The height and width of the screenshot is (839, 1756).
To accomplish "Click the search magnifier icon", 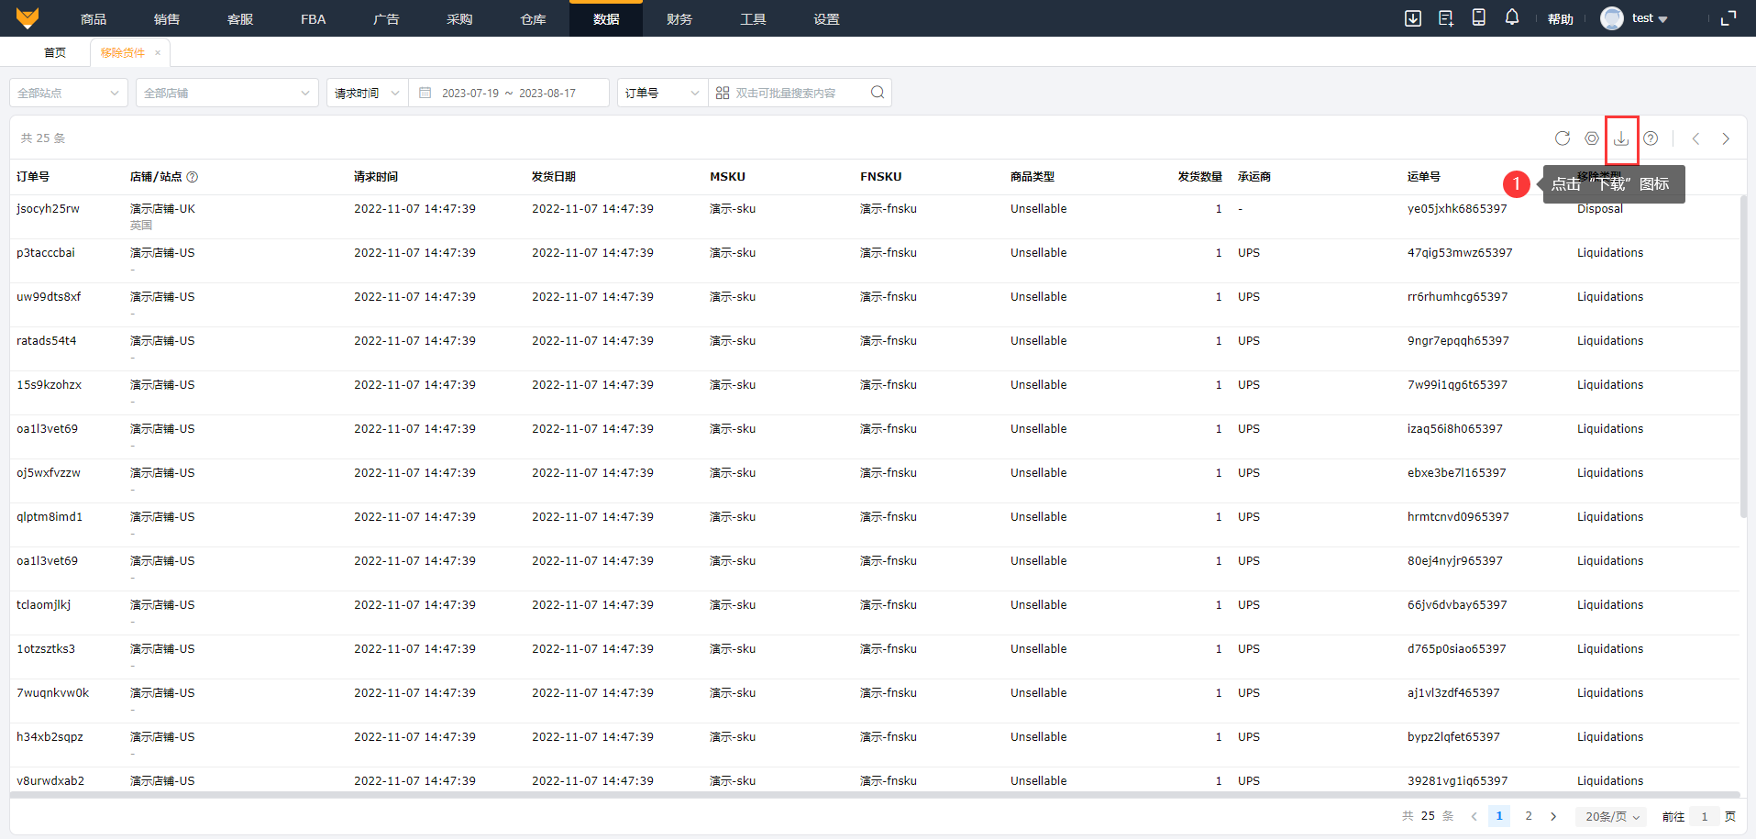I will [x=878, y=93].
